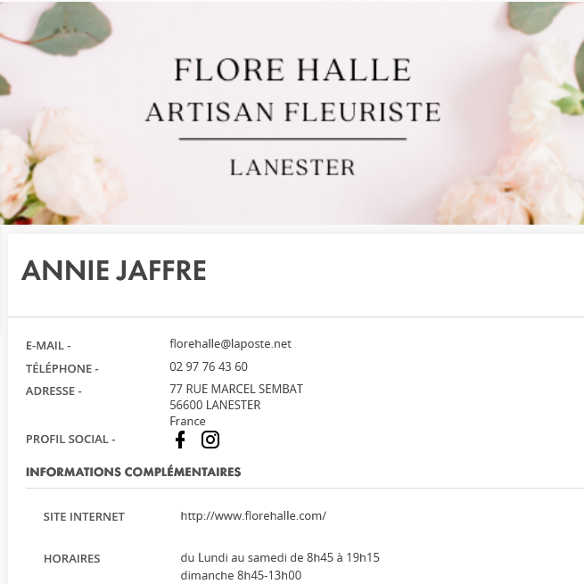Open the Facebook social profile icon
The width and height of the screenshot is (584, 584).
pyautogui.click(x=180, y=440)
